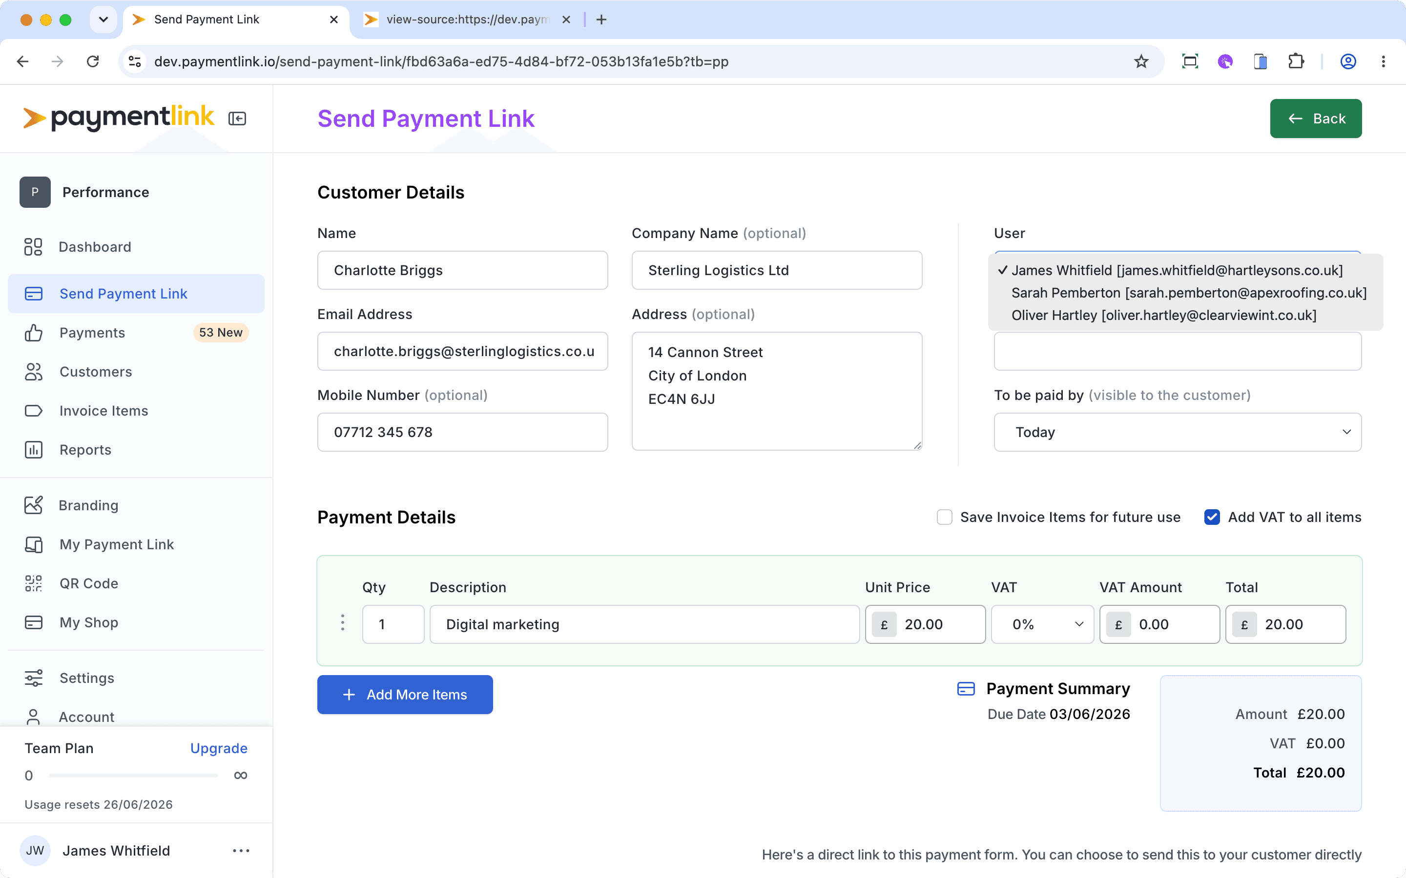Open the To be paid by dropdown
1406x878 pixels.
pos(1177,432)
